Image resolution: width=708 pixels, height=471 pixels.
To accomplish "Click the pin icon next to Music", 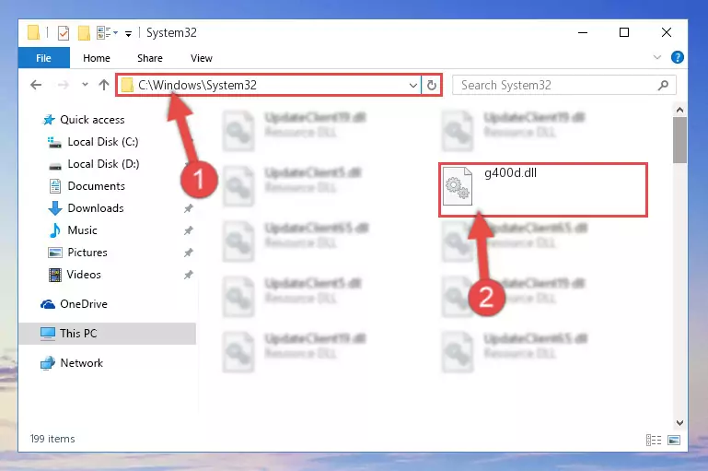I will [x=189, y=230].
